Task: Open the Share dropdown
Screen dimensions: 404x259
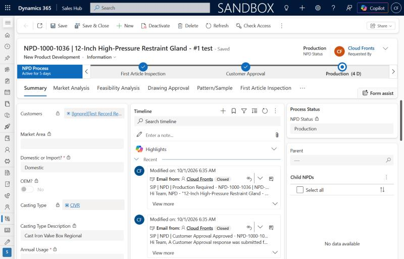Action: [x=381, y=26]
